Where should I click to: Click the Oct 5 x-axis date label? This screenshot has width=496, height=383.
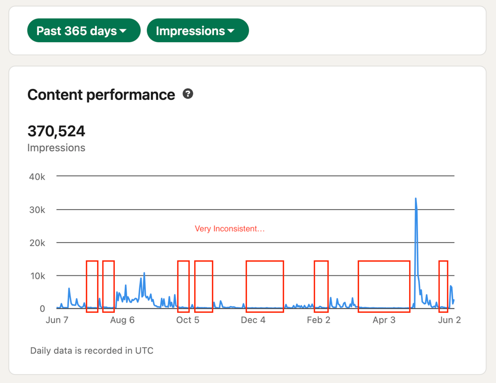(188, 320)
